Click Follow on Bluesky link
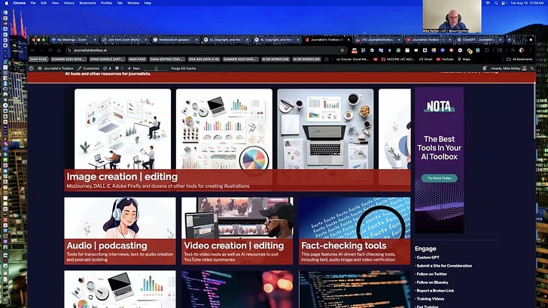This screenshot has width=548, height=308. tap(432, 282)
